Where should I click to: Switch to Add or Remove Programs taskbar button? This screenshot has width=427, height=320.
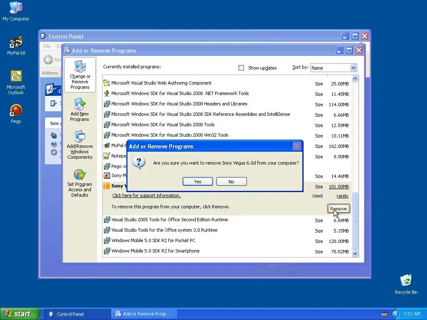[x=144, y=314]
